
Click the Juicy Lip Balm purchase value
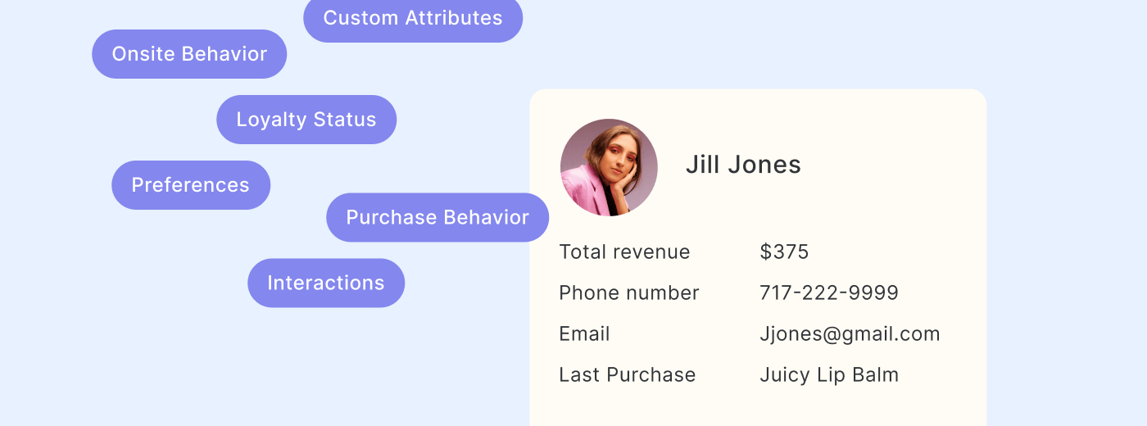pos(829,375)
